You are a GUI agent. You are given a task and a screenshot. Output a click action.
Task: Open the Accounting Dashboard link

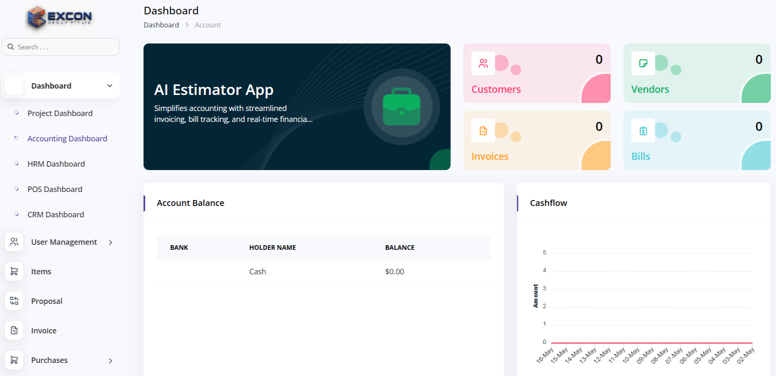(67, 138)
